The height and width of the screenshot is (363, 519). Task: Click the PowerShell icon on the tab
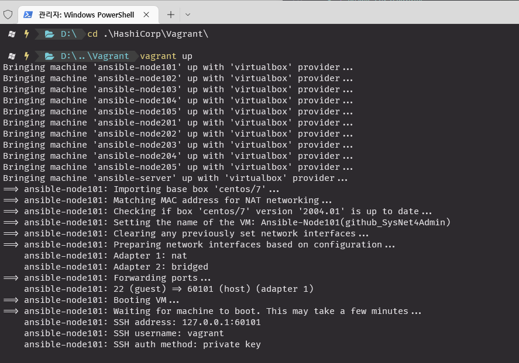[x=28, y=15]
